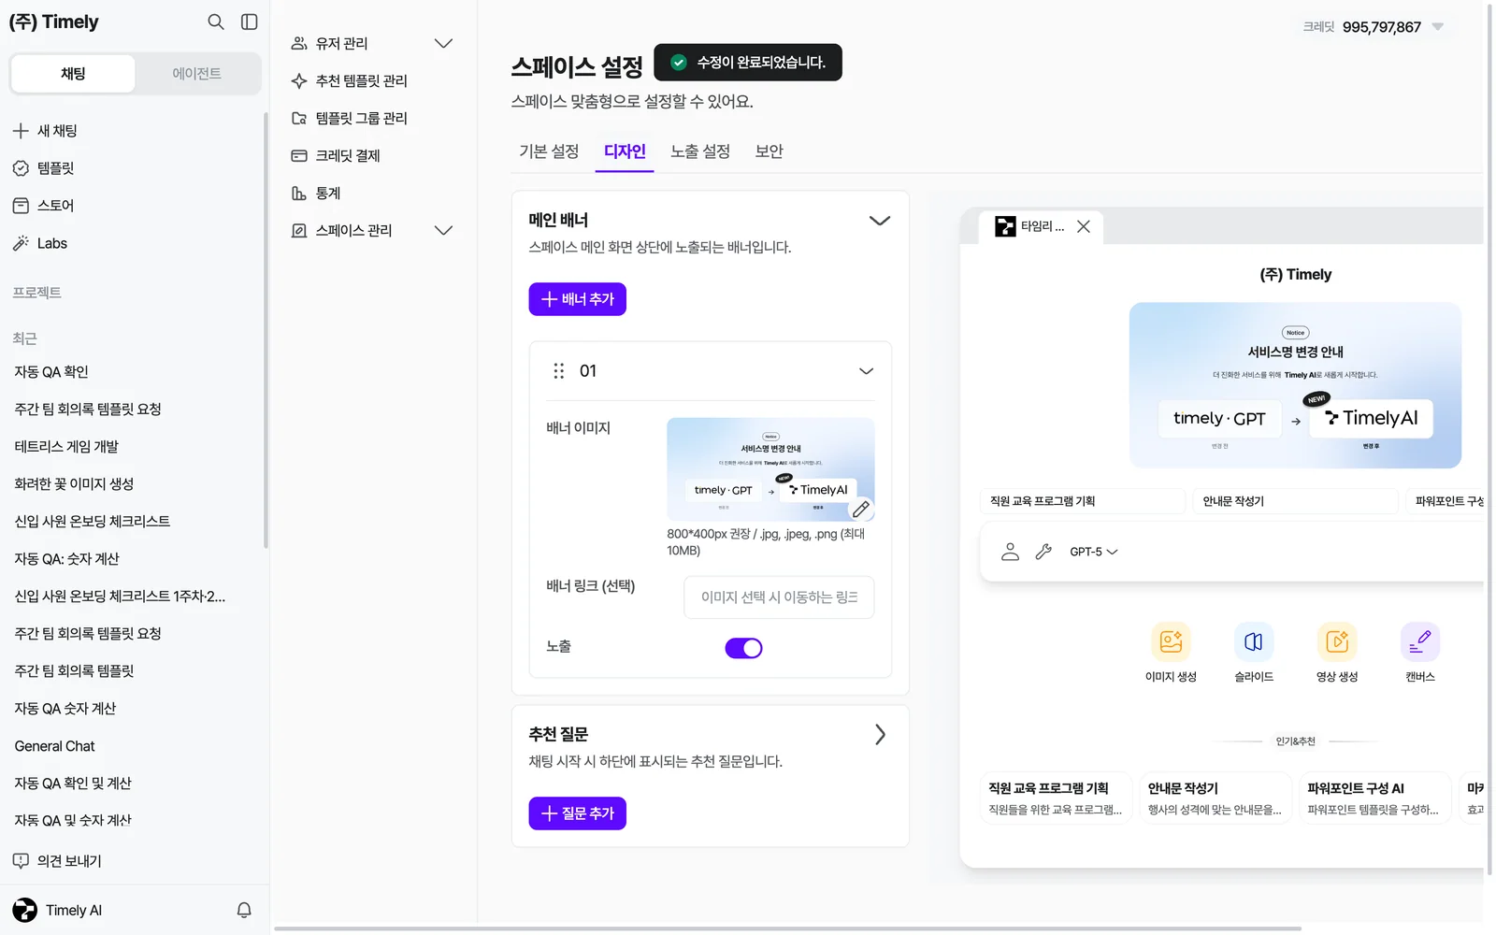Edit banner image with the pencil icon
1496x935 pixels.
[x=860, y=510]
